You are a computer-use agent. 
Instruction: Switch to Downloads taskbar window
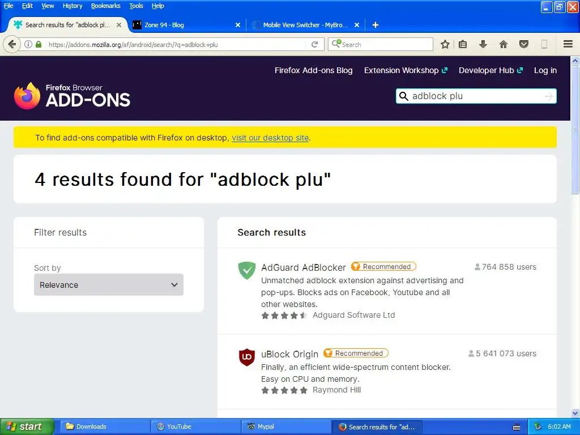tap(105, 427)
